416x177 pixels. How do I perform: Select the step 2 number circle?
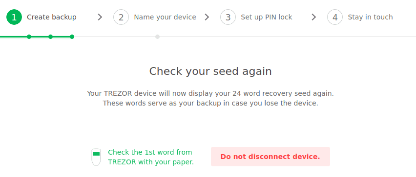point(121,17)
